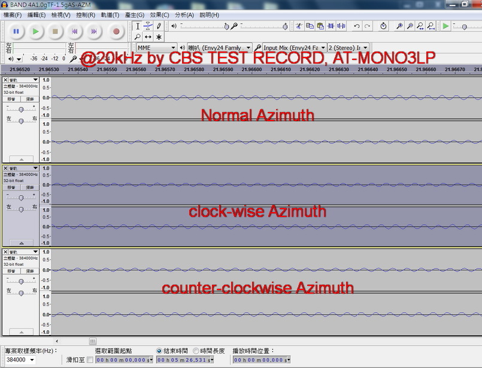
Task: Solo the Normal Azimuth track
Action: pos(30,99)
